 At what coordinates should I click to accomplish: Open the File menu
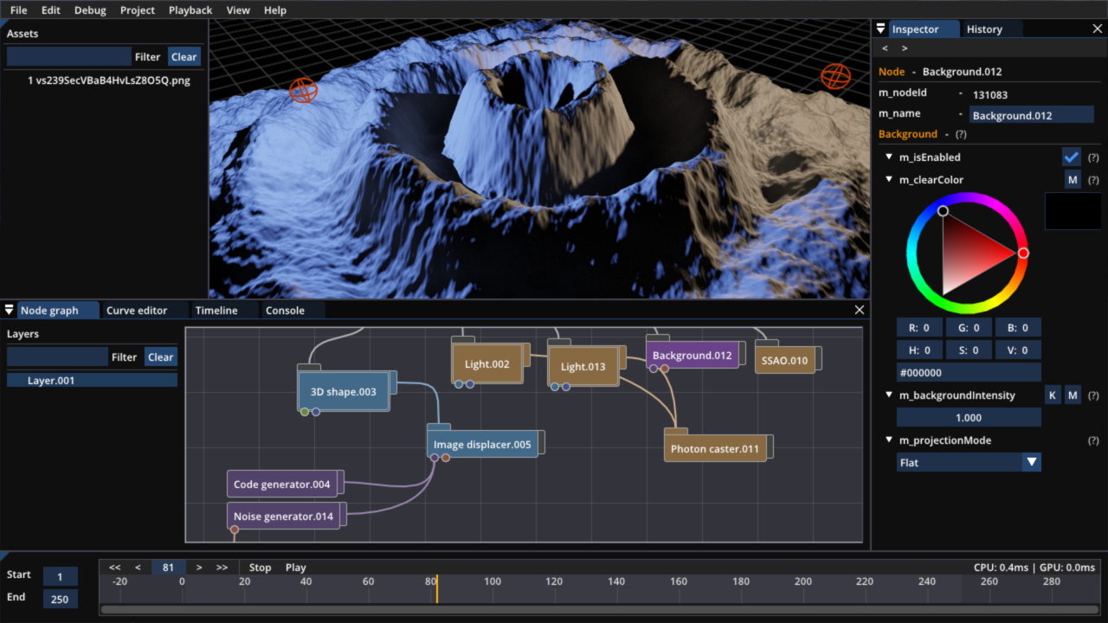coord(18,10)
